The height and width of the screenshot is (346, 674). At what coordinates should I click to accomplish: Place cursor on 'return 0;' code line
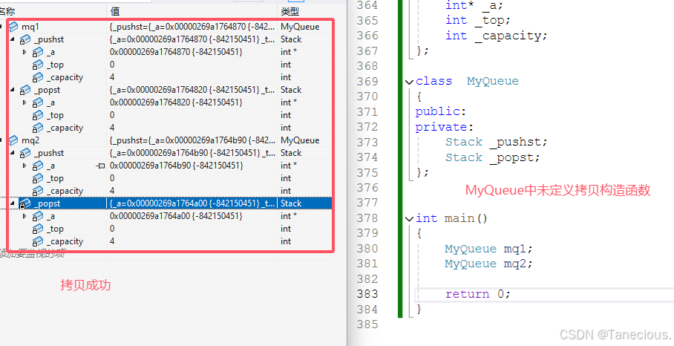click(477, 294)
